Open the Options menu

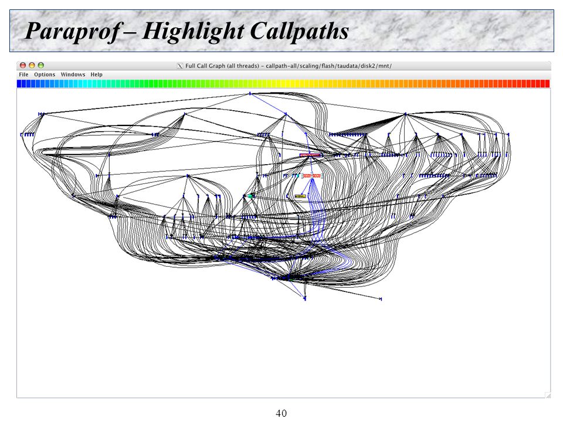click(x=45, y=74)
